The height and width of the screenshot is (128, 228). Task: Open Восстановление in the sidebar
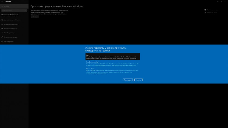click(x=14, y=41)
